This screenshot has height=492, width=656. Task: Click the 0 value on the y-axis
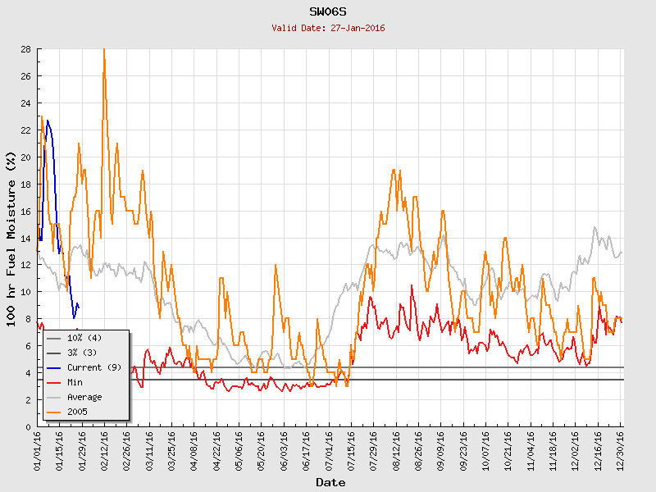[28, 426]
